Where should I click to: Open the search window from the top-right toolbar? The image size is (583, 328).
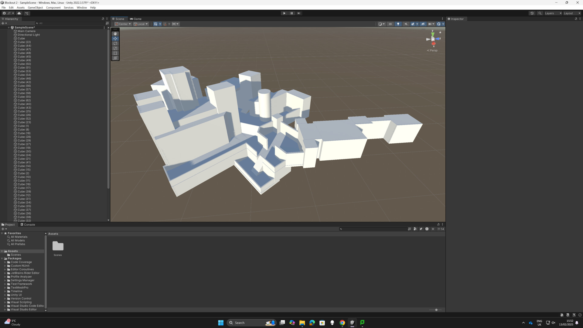pyautogui.click(x=540, y=13)
